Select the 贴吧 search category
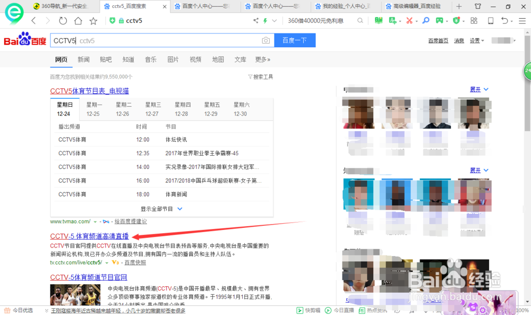 tap(106, 59)
